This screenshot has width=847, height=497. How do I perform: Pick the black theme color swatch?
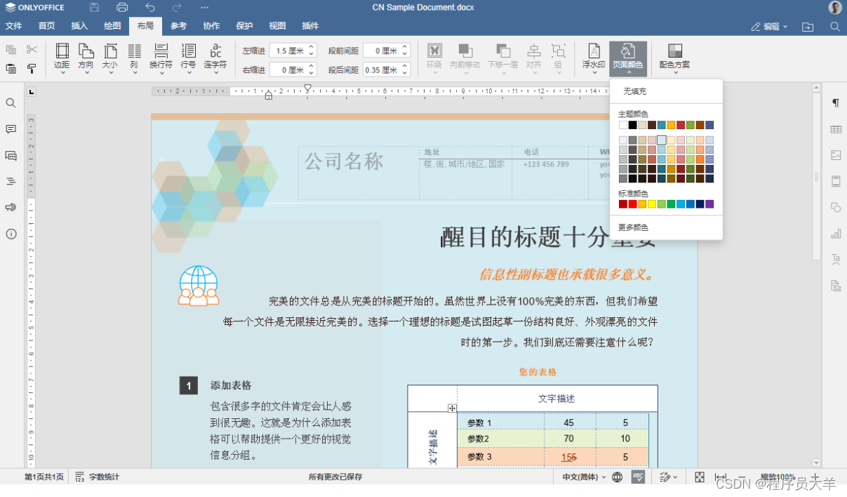click(x=633, y=125)
